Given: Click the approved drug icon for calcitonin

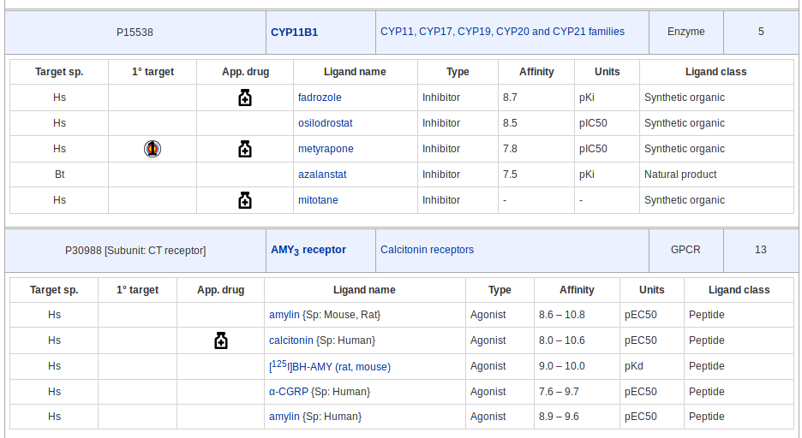Looking at the screenshot, I should [x=221, y=340].
